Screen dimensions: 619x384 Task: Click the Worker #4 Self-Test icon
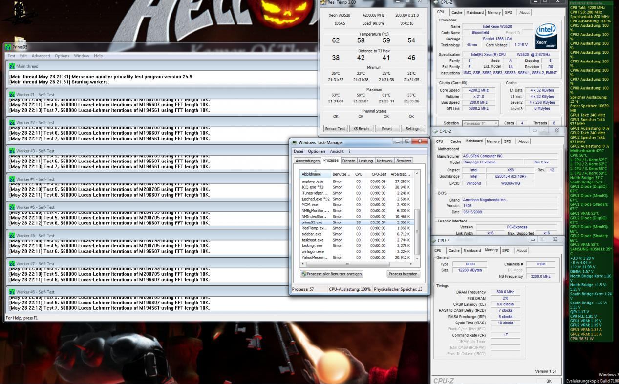tap(12, 179)
